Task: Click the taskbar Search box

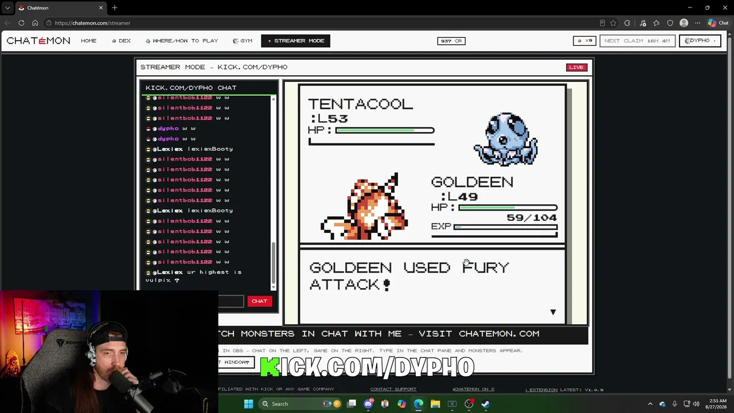Action: click(300, 404)
